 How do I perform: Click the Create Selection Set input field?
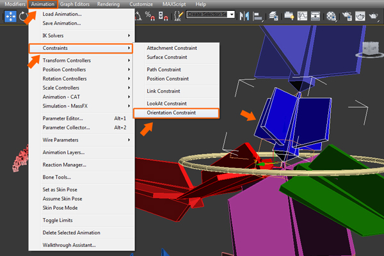(207, 15)
